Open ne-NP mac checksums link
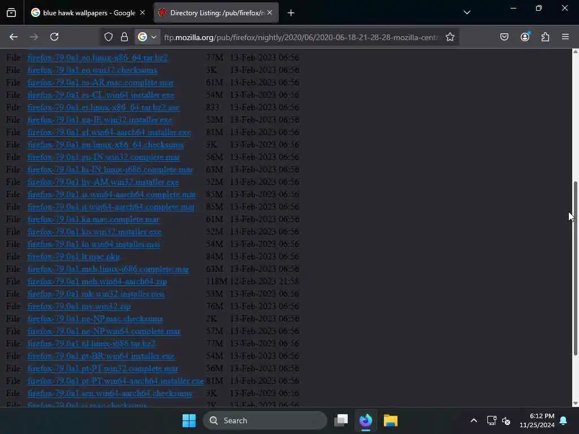 pyautogui.click(x=95, y=319)
